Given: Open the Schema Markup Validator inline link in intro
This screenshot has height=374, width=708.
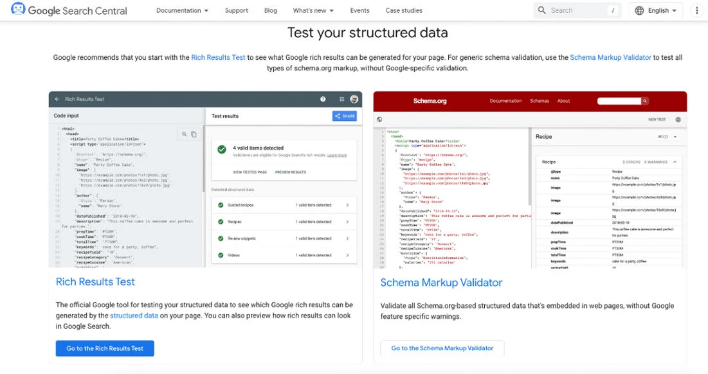Looking at the screenshot, I should pyautogui.click(x=610, y=57).
